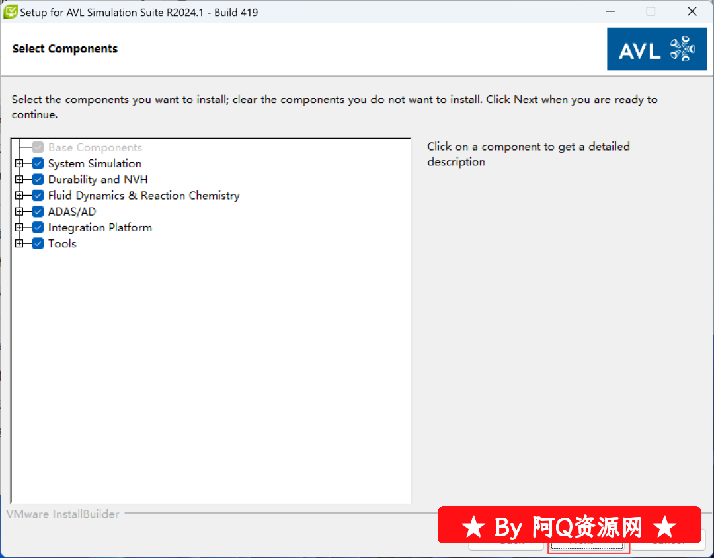
Task: Select the System Simulation label
Action: click(x=95, y=163)
